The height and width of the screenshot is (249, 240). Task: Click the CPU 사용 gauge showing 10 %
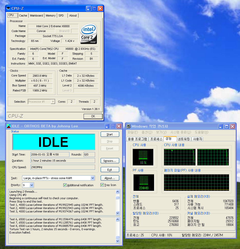(x=143, y=157)
